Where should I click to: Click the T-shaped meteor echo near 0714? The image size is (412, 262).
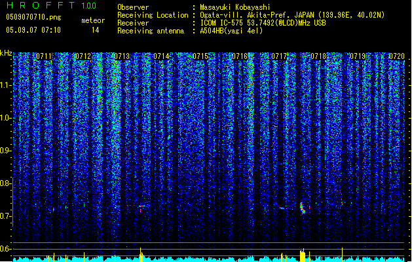tap(141, 209)
